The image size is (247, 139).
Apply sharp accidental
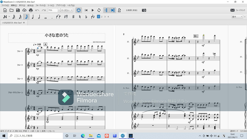click(x=73, y=17)
